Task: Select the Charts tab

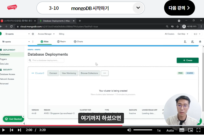Action: pos(78,42)
